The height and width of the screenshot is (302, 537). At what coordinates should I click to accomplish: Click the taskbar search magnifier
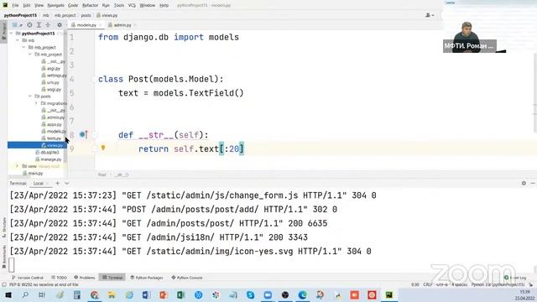[25, 294]
